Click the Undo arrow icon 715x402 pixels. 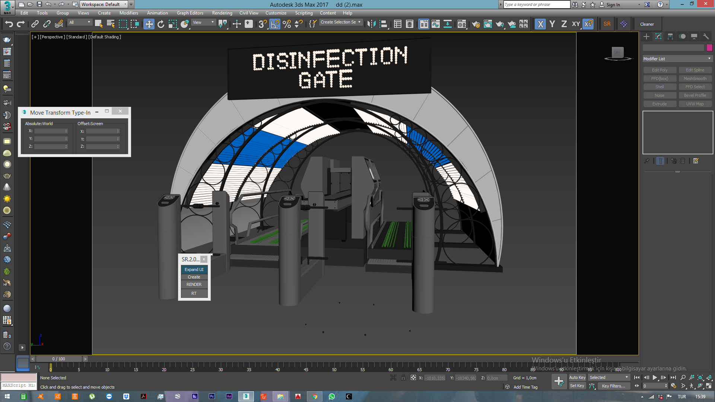pyautogui.click(x=9, y=24)
